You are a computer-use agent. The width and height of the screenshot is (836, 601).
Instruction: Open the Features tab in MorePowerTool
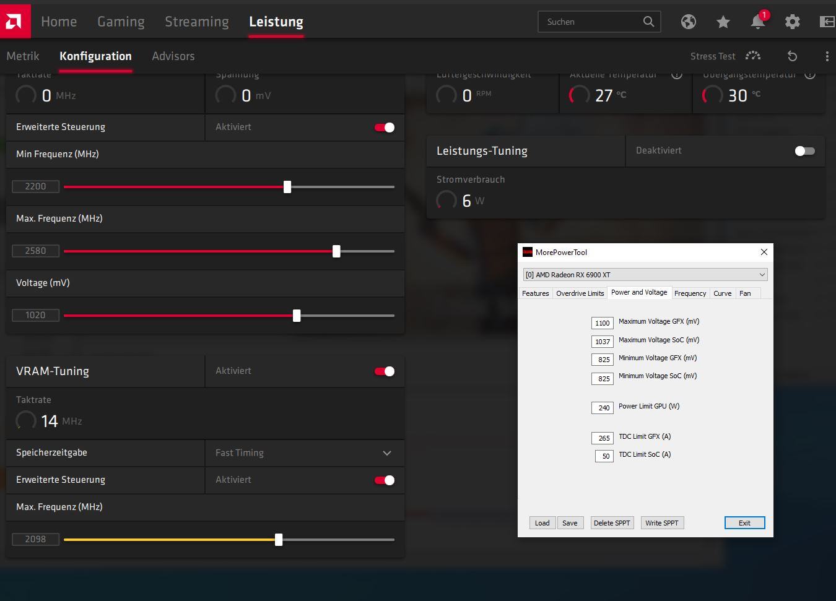535,293
